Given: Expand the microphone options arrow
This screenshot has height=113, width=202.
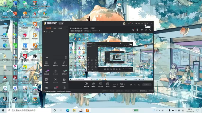Looking at the screenshot, I should pyautogui.click(x=117, y=84).
